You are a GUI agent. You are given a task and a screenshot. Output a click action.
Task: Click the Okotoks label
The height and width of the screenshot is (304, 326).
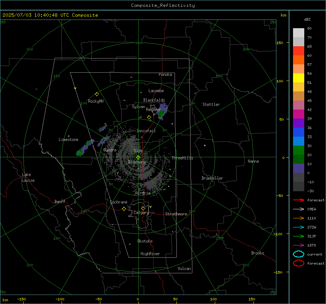click(145, 241)
